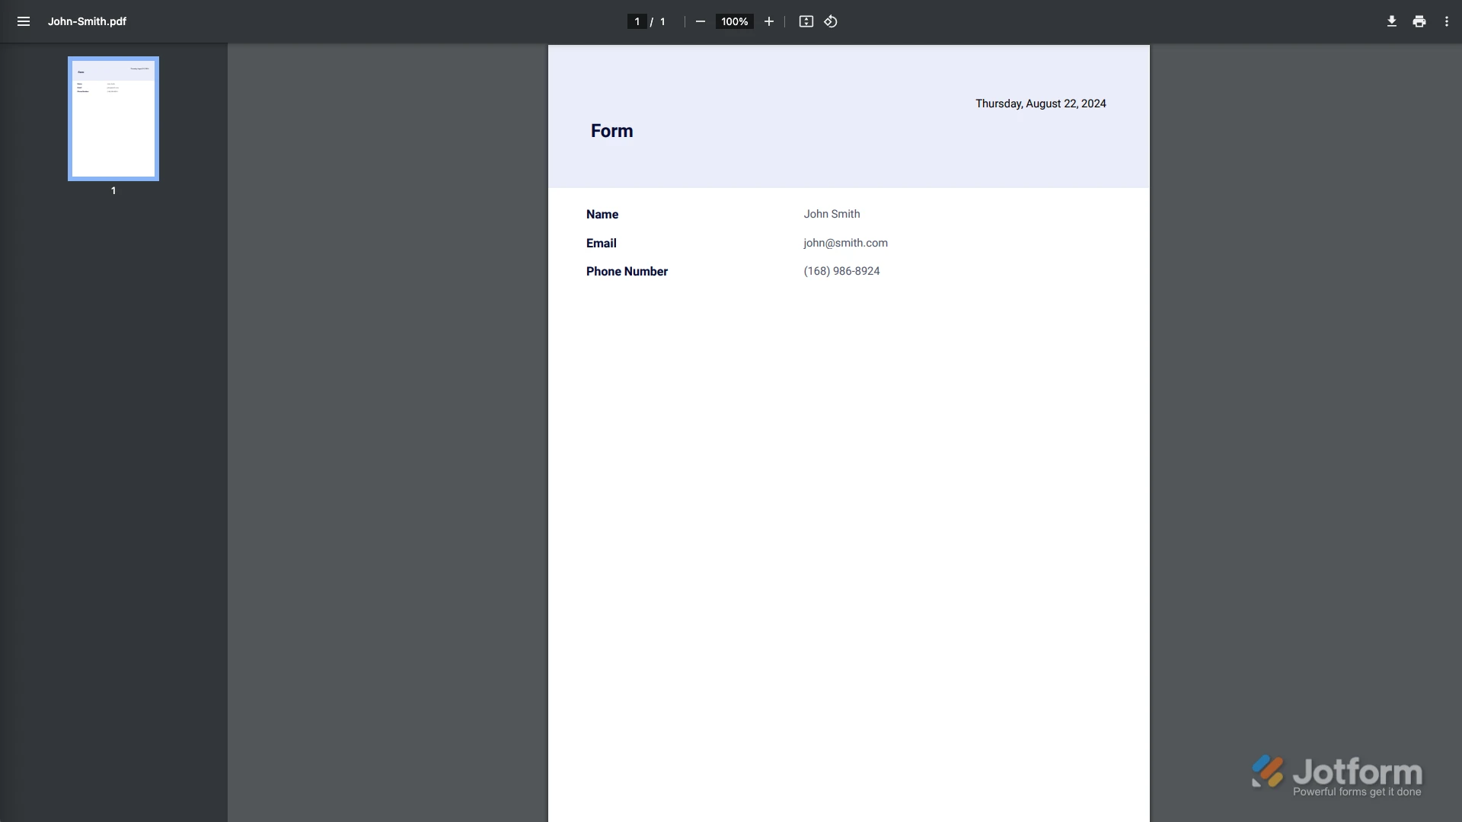Click the date Thursday, August 22, 2024
Viewport: 1462px width, 822px height.
(x=1040, y=104)
